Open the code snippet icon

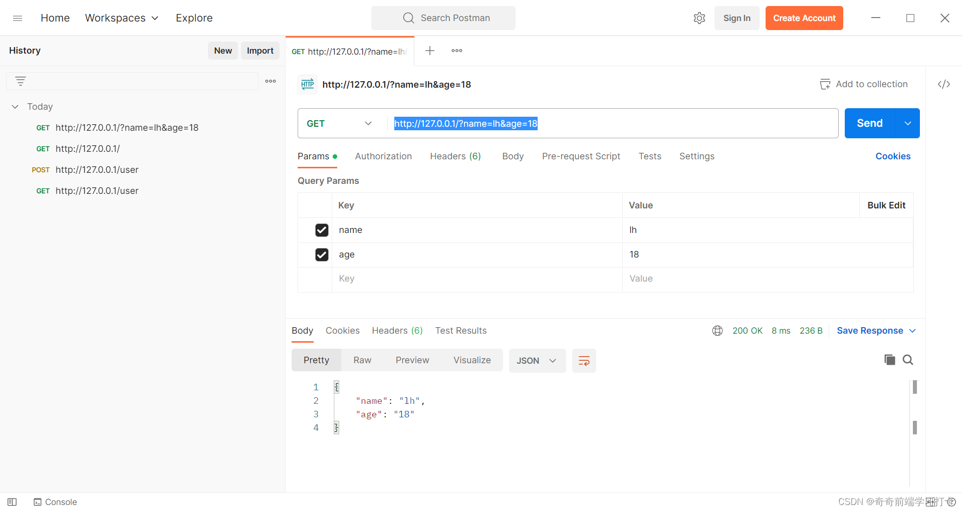[944, 84]
